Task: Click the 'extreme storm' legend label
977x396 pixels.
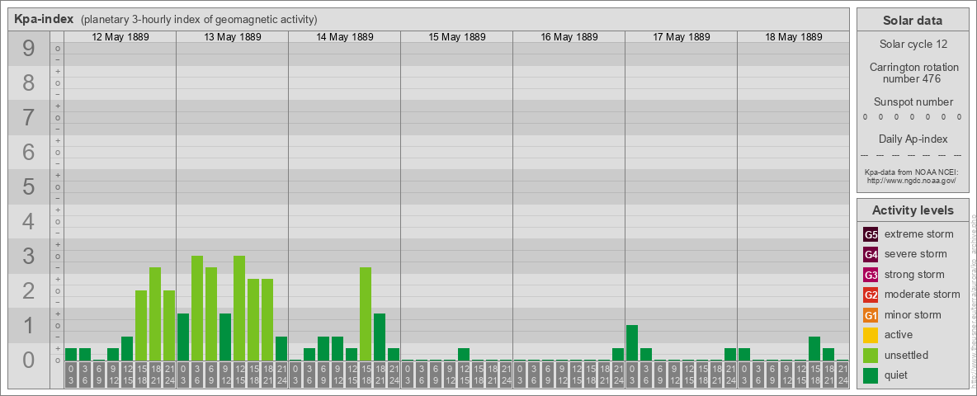Action: click(x=919, y=234)
